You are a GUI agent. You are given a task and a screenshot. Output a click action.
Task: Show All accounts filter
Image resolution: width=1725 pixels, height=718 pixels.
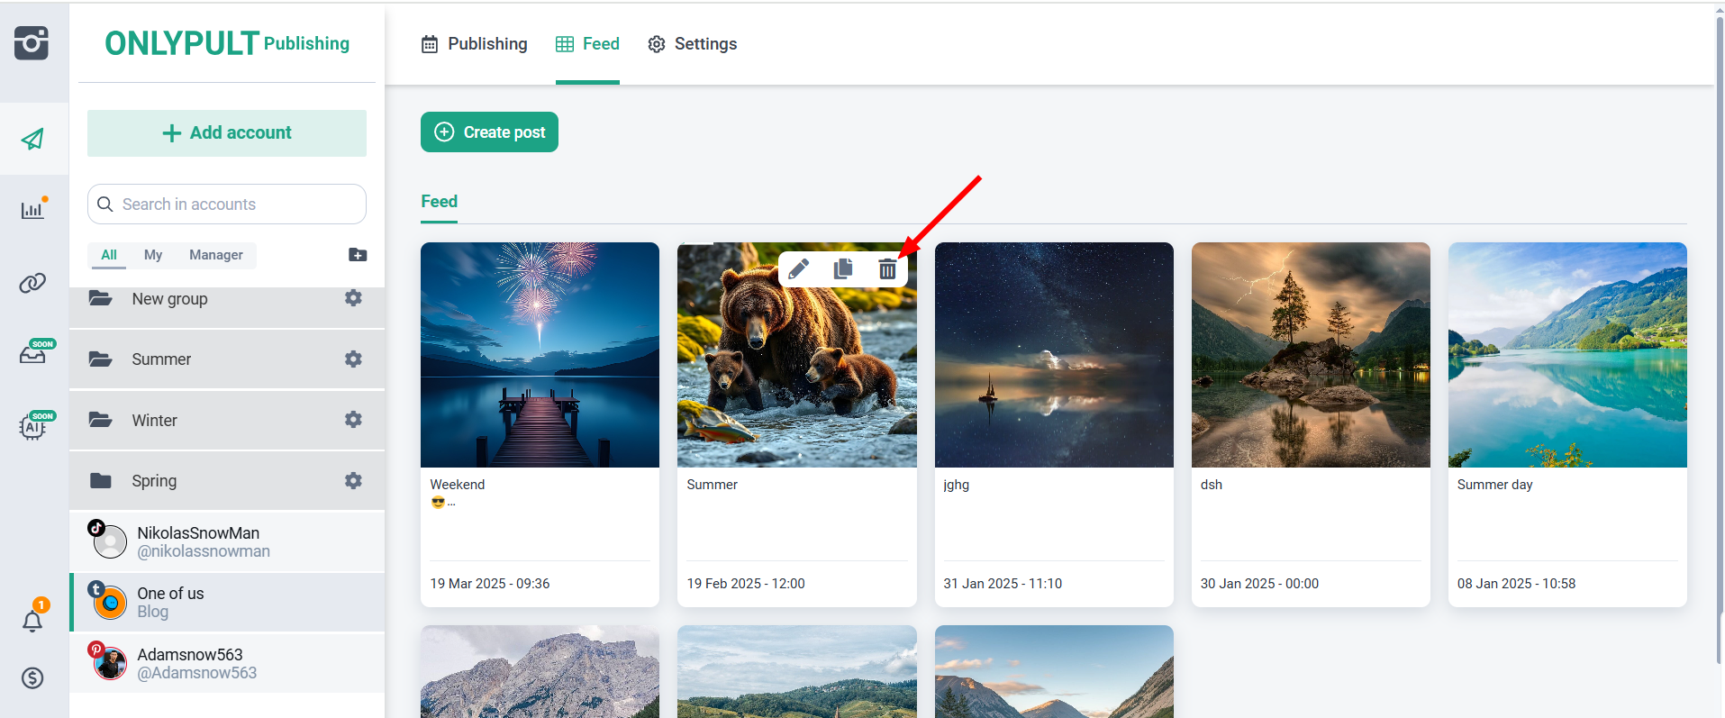tap(109, 255)
